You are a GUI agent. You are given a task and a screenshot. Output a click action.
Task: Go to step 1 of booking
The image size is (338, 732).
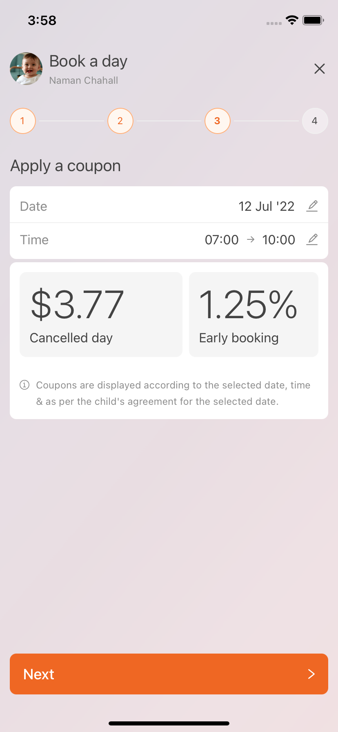pyautogui.click(x=23, y=121)
